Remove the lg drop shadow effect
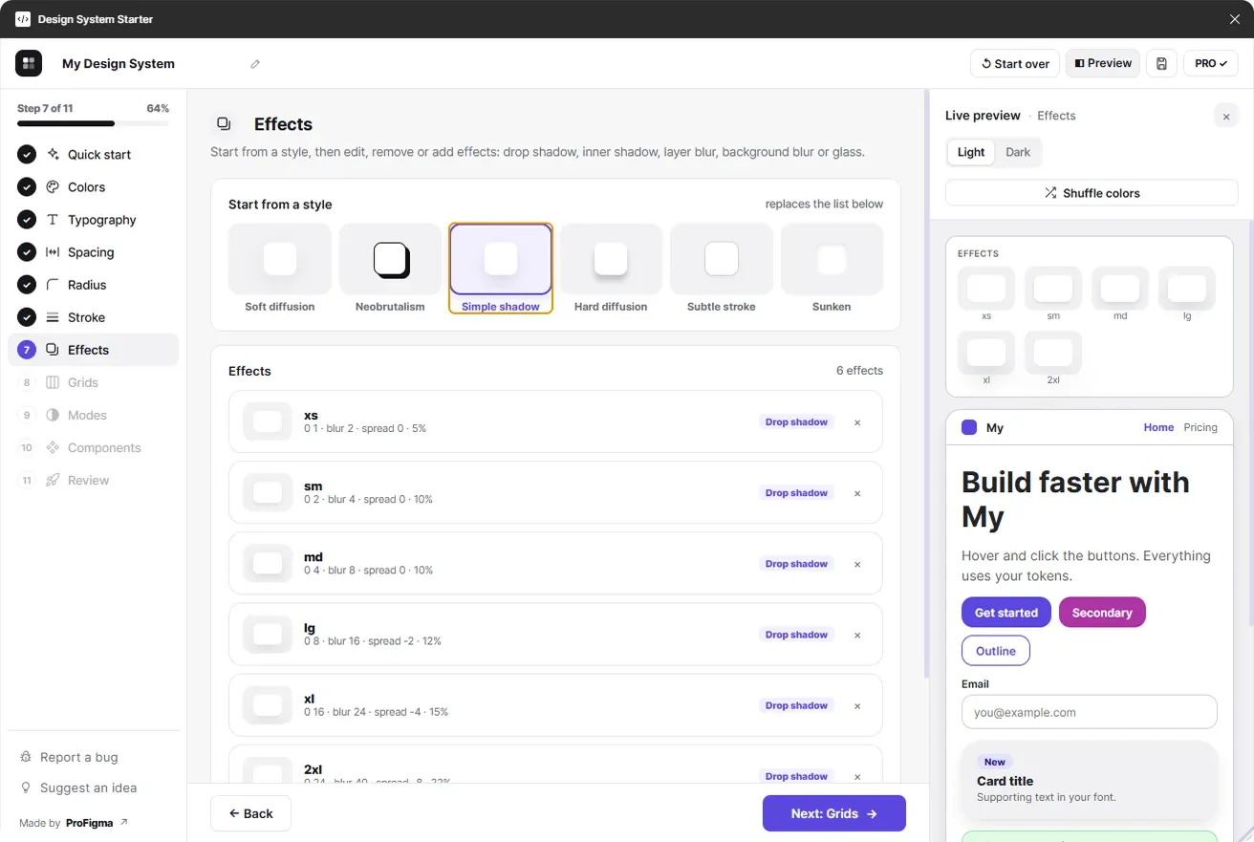 click(857, 635)
